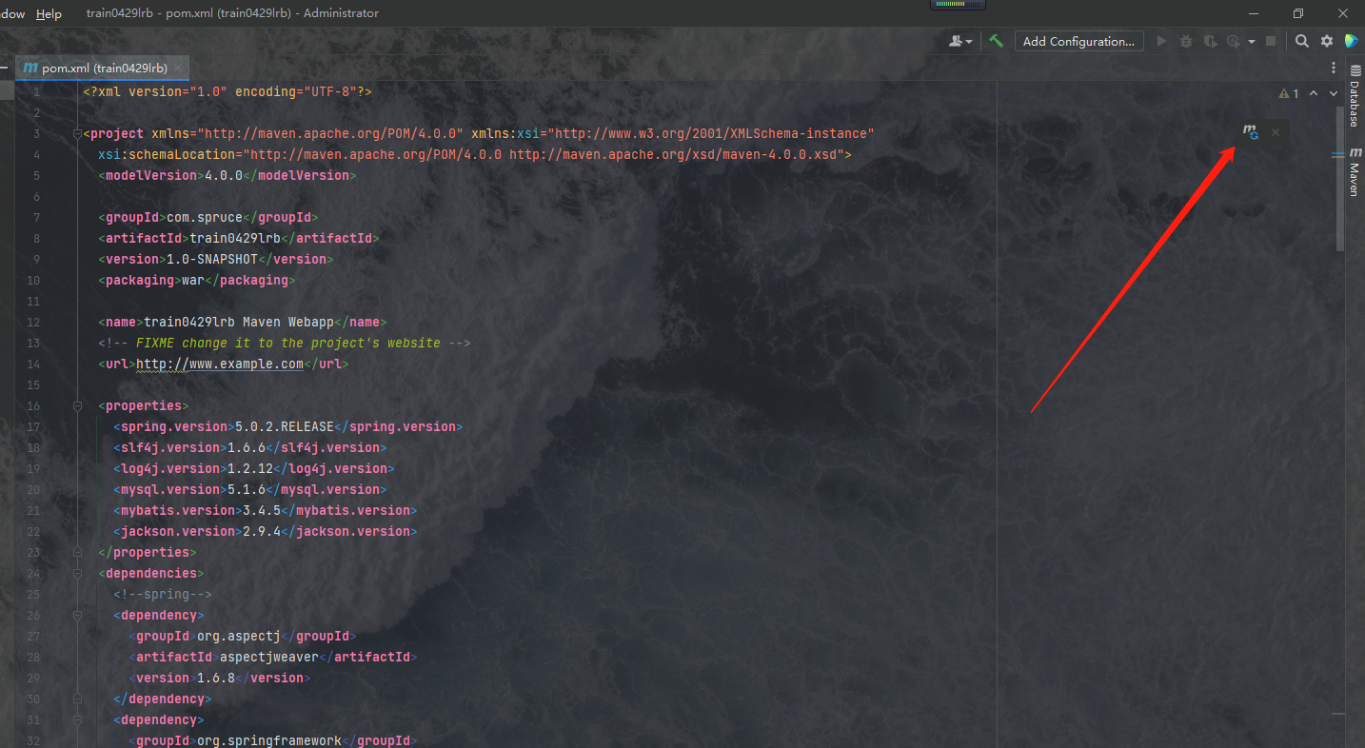The width and height of the screenshot is (1365, 748).
Task: Click the mybatis.version 3.4.5 value
Action: tap(262, 510)
